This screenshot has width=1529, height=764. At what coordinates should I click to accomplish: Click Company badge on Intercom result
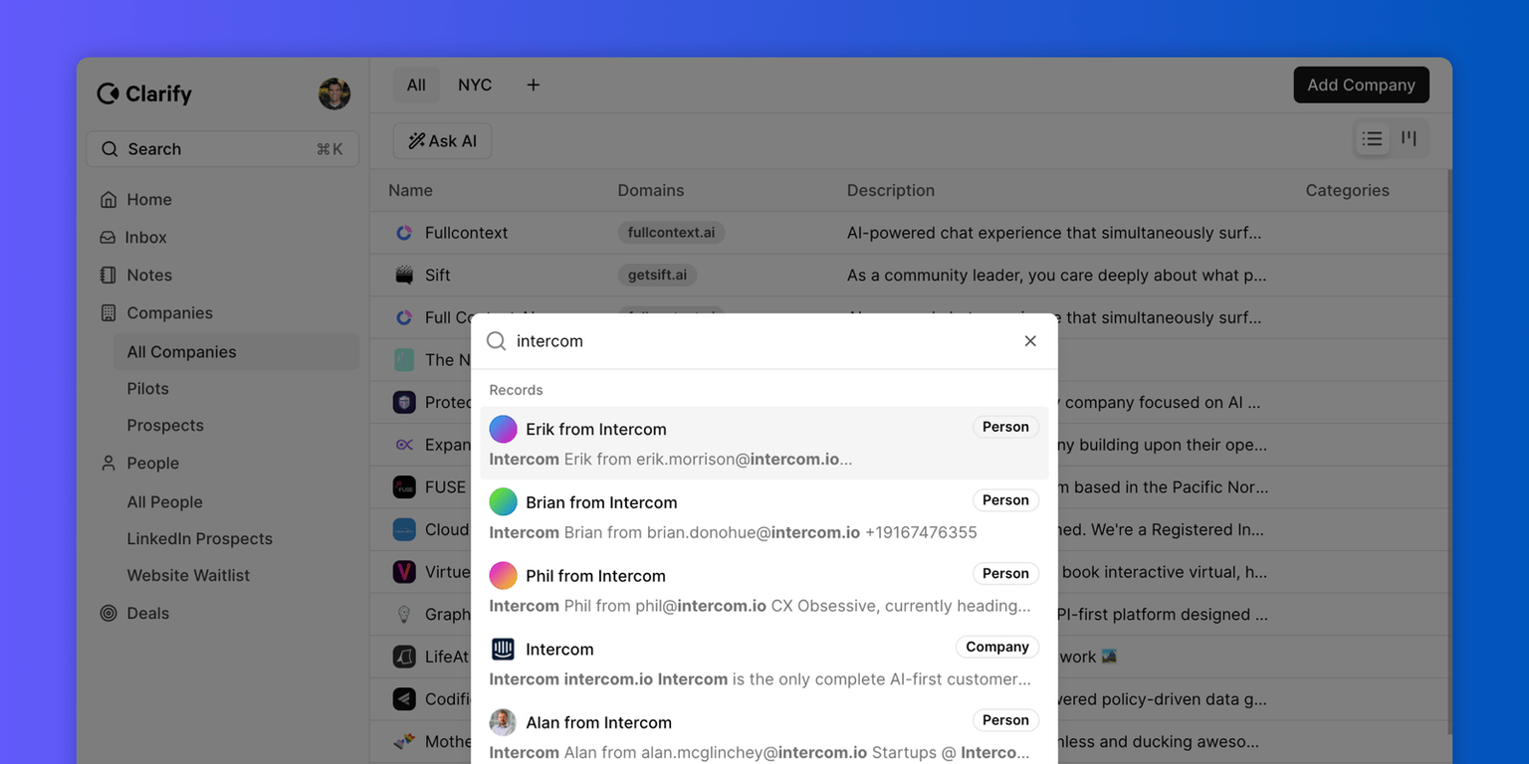point(997,648)
